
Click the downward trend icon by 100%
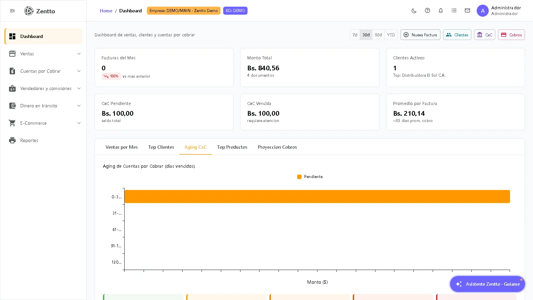(x=106, y=76)
